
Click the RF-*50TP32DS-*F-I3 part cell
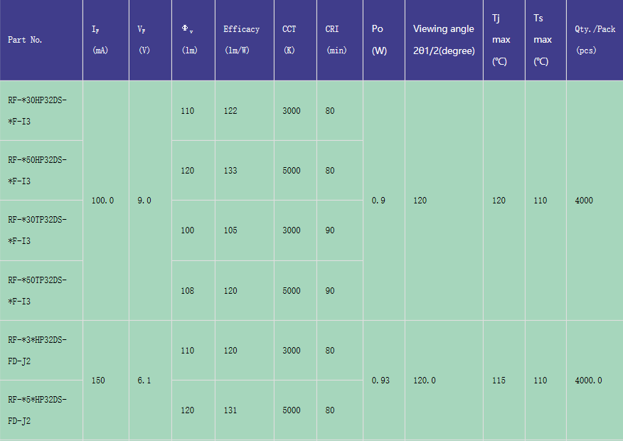tap(38, 291)
